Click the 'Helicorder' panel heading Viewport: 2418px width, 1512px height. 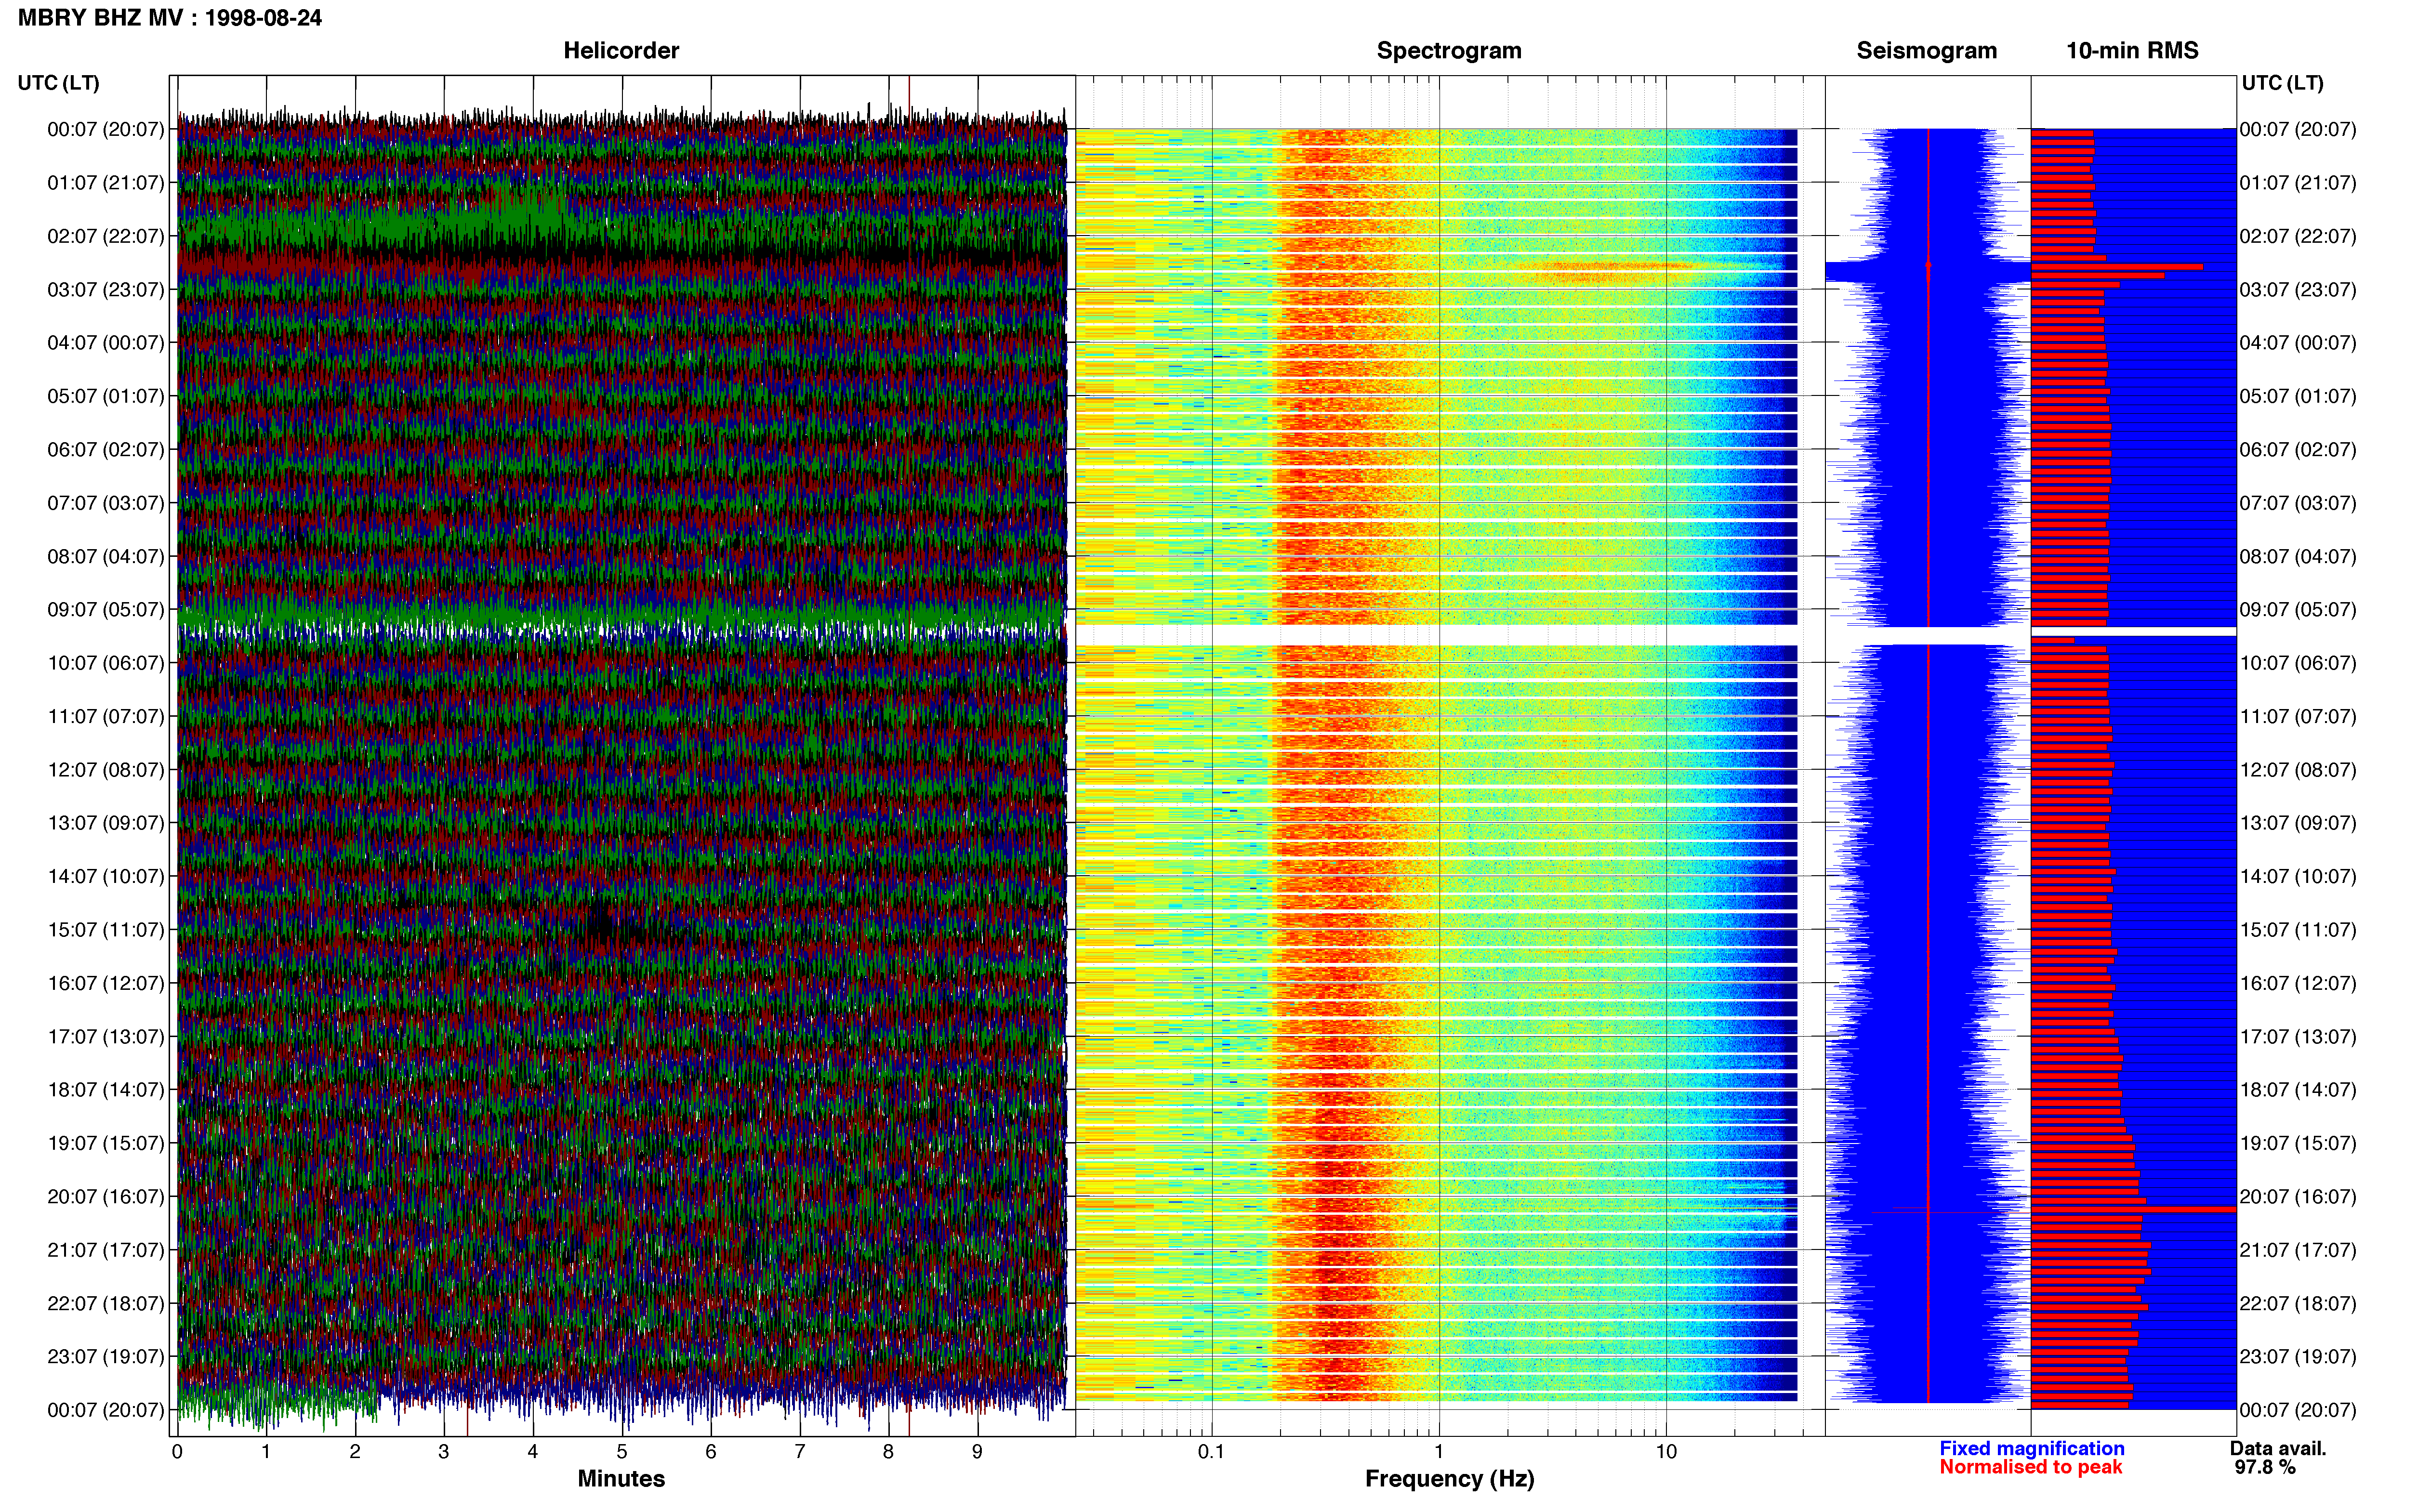(x=621, y=51)
